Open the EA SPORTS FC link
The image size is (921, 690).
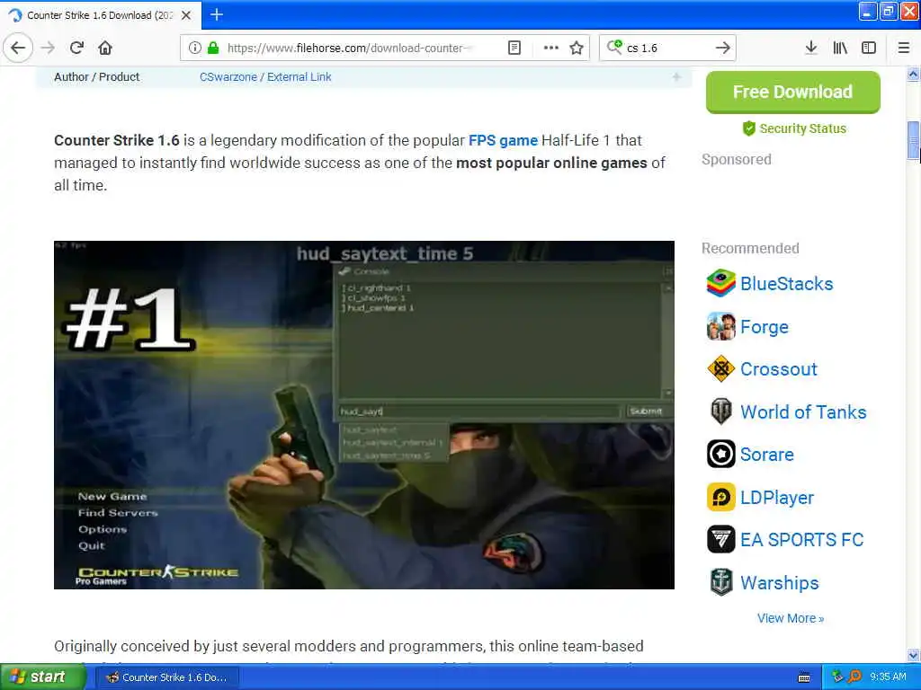click(801, 540)
